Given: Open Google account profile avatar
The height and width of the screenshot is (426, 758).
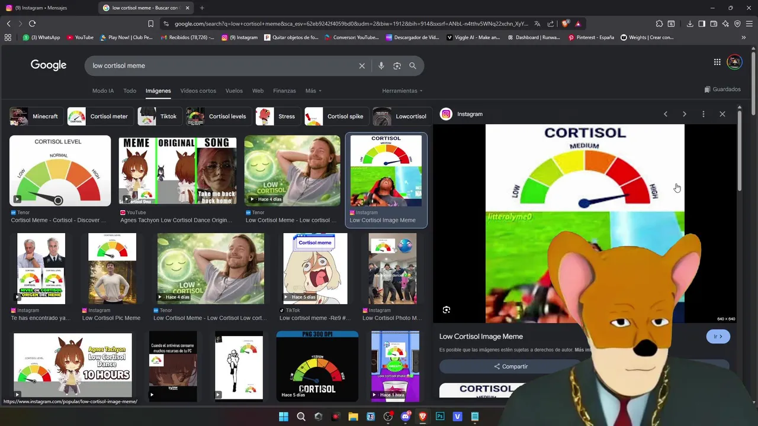Looking at the screenshot, I should coord(734,62).
